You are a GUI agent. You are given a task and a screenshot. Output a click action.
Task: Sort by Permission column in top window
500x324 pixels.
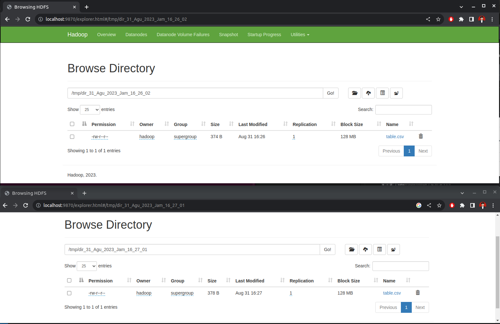coord(104,124)
